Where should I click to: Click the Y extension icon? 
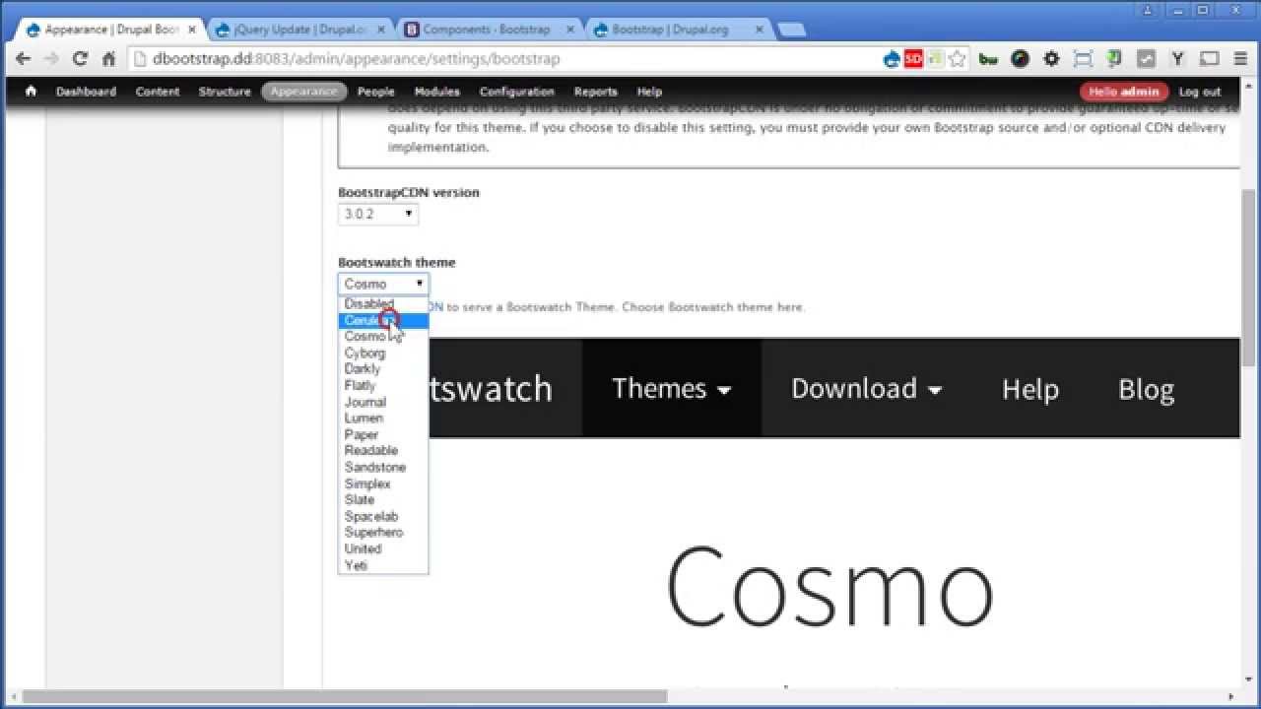click(x=1177, y=59)
